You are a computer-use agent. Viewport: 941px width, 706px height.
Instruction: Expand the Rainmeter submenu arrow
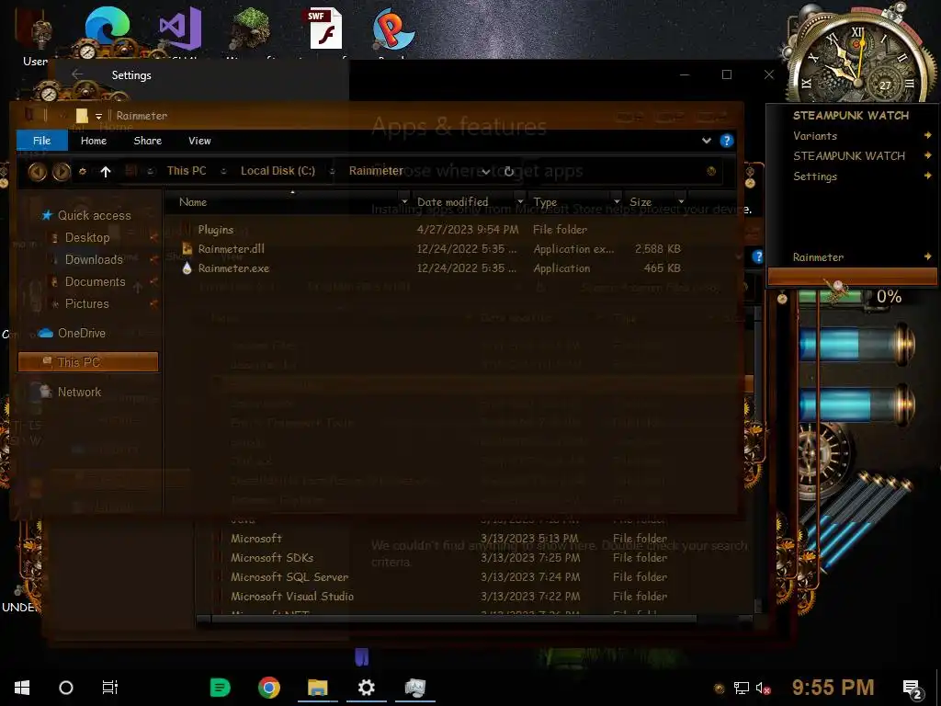click(x=928, y=257)
